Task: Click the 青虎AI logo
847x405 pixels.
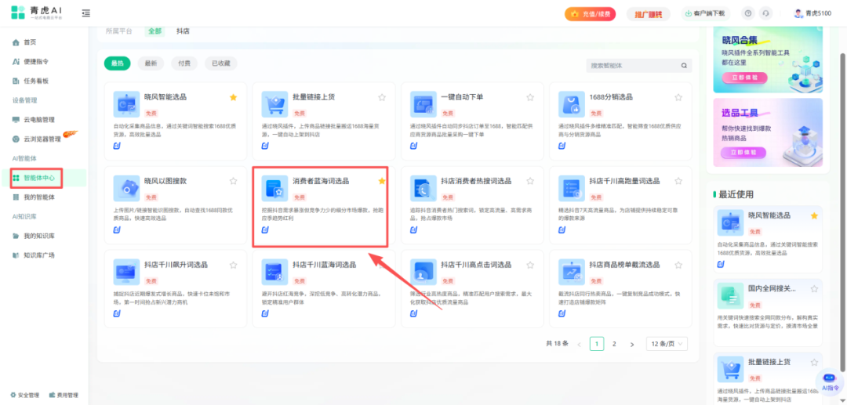Action: 37,13
